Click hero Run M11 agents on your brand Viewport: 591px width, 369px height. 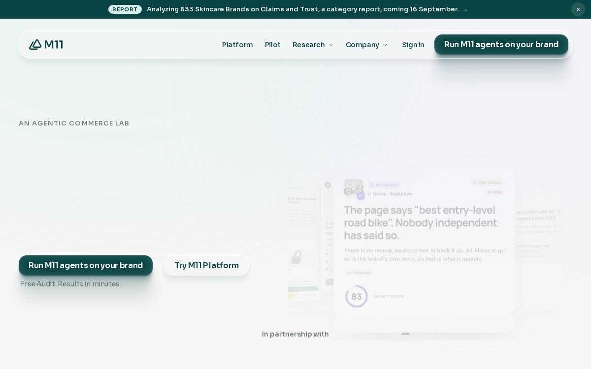[x=86, y=266]
